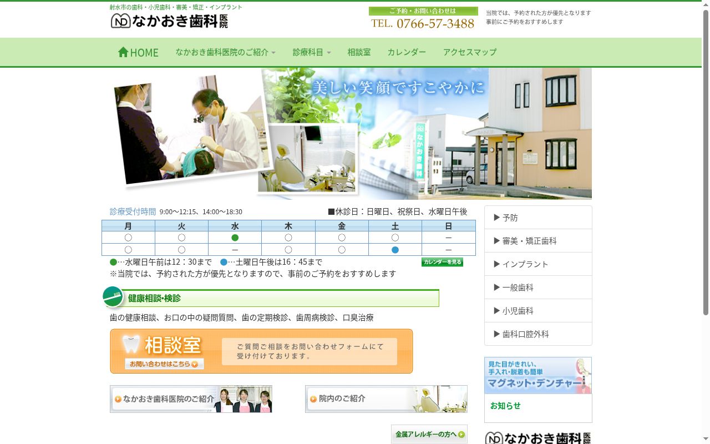Click the なかおき歯科 logo in the sidebar
The image size is (710, 444).
(x=538, y=438)
